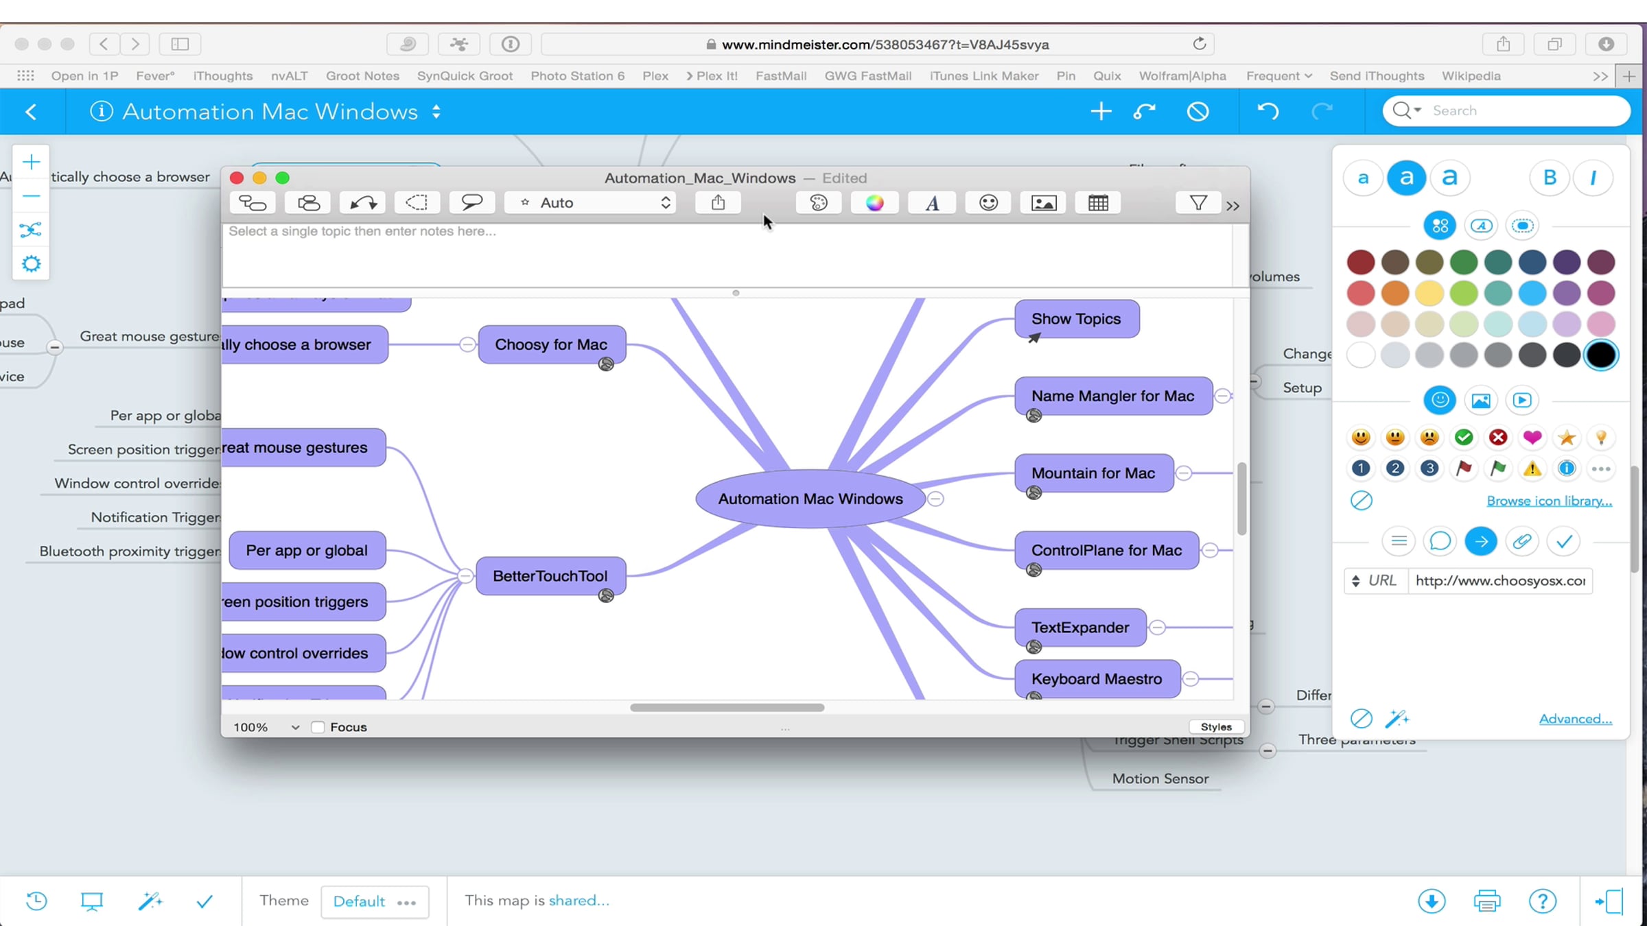Image resolution: width=1647 pixels, height=926 pixels.
Task: Select the image tab in sidebar
Action: click(x=1481, y=400)
